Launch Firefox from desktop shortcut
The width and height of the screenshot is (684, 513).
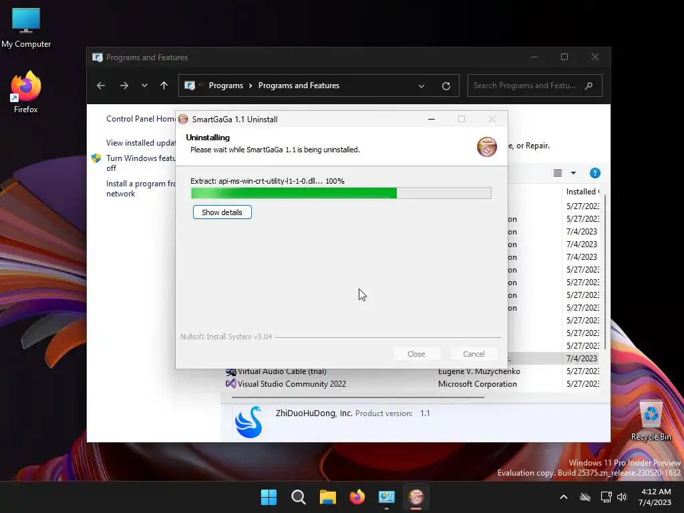tap(26, 92)
